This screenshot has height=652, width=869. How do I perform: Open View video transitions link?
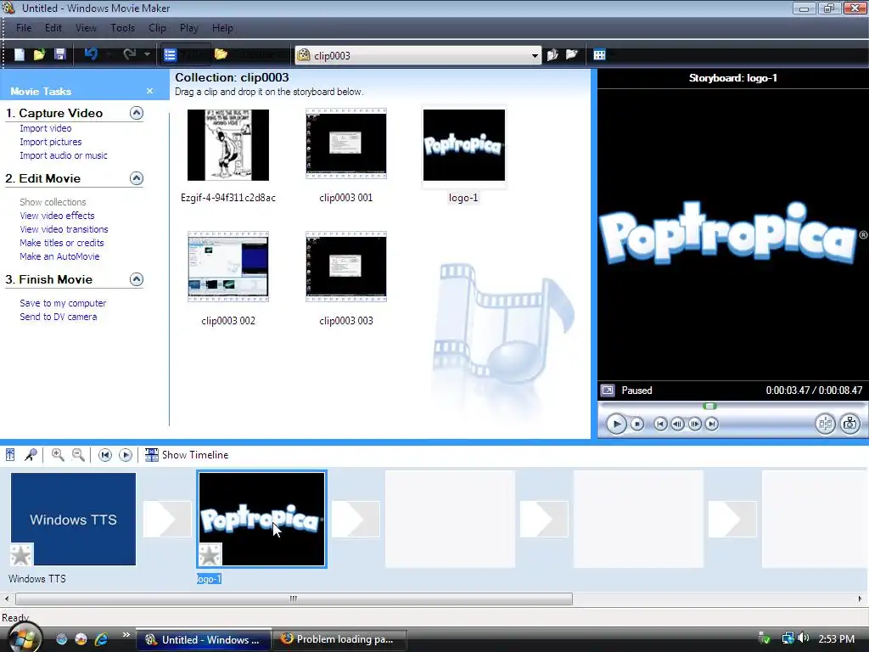point(64,229)
